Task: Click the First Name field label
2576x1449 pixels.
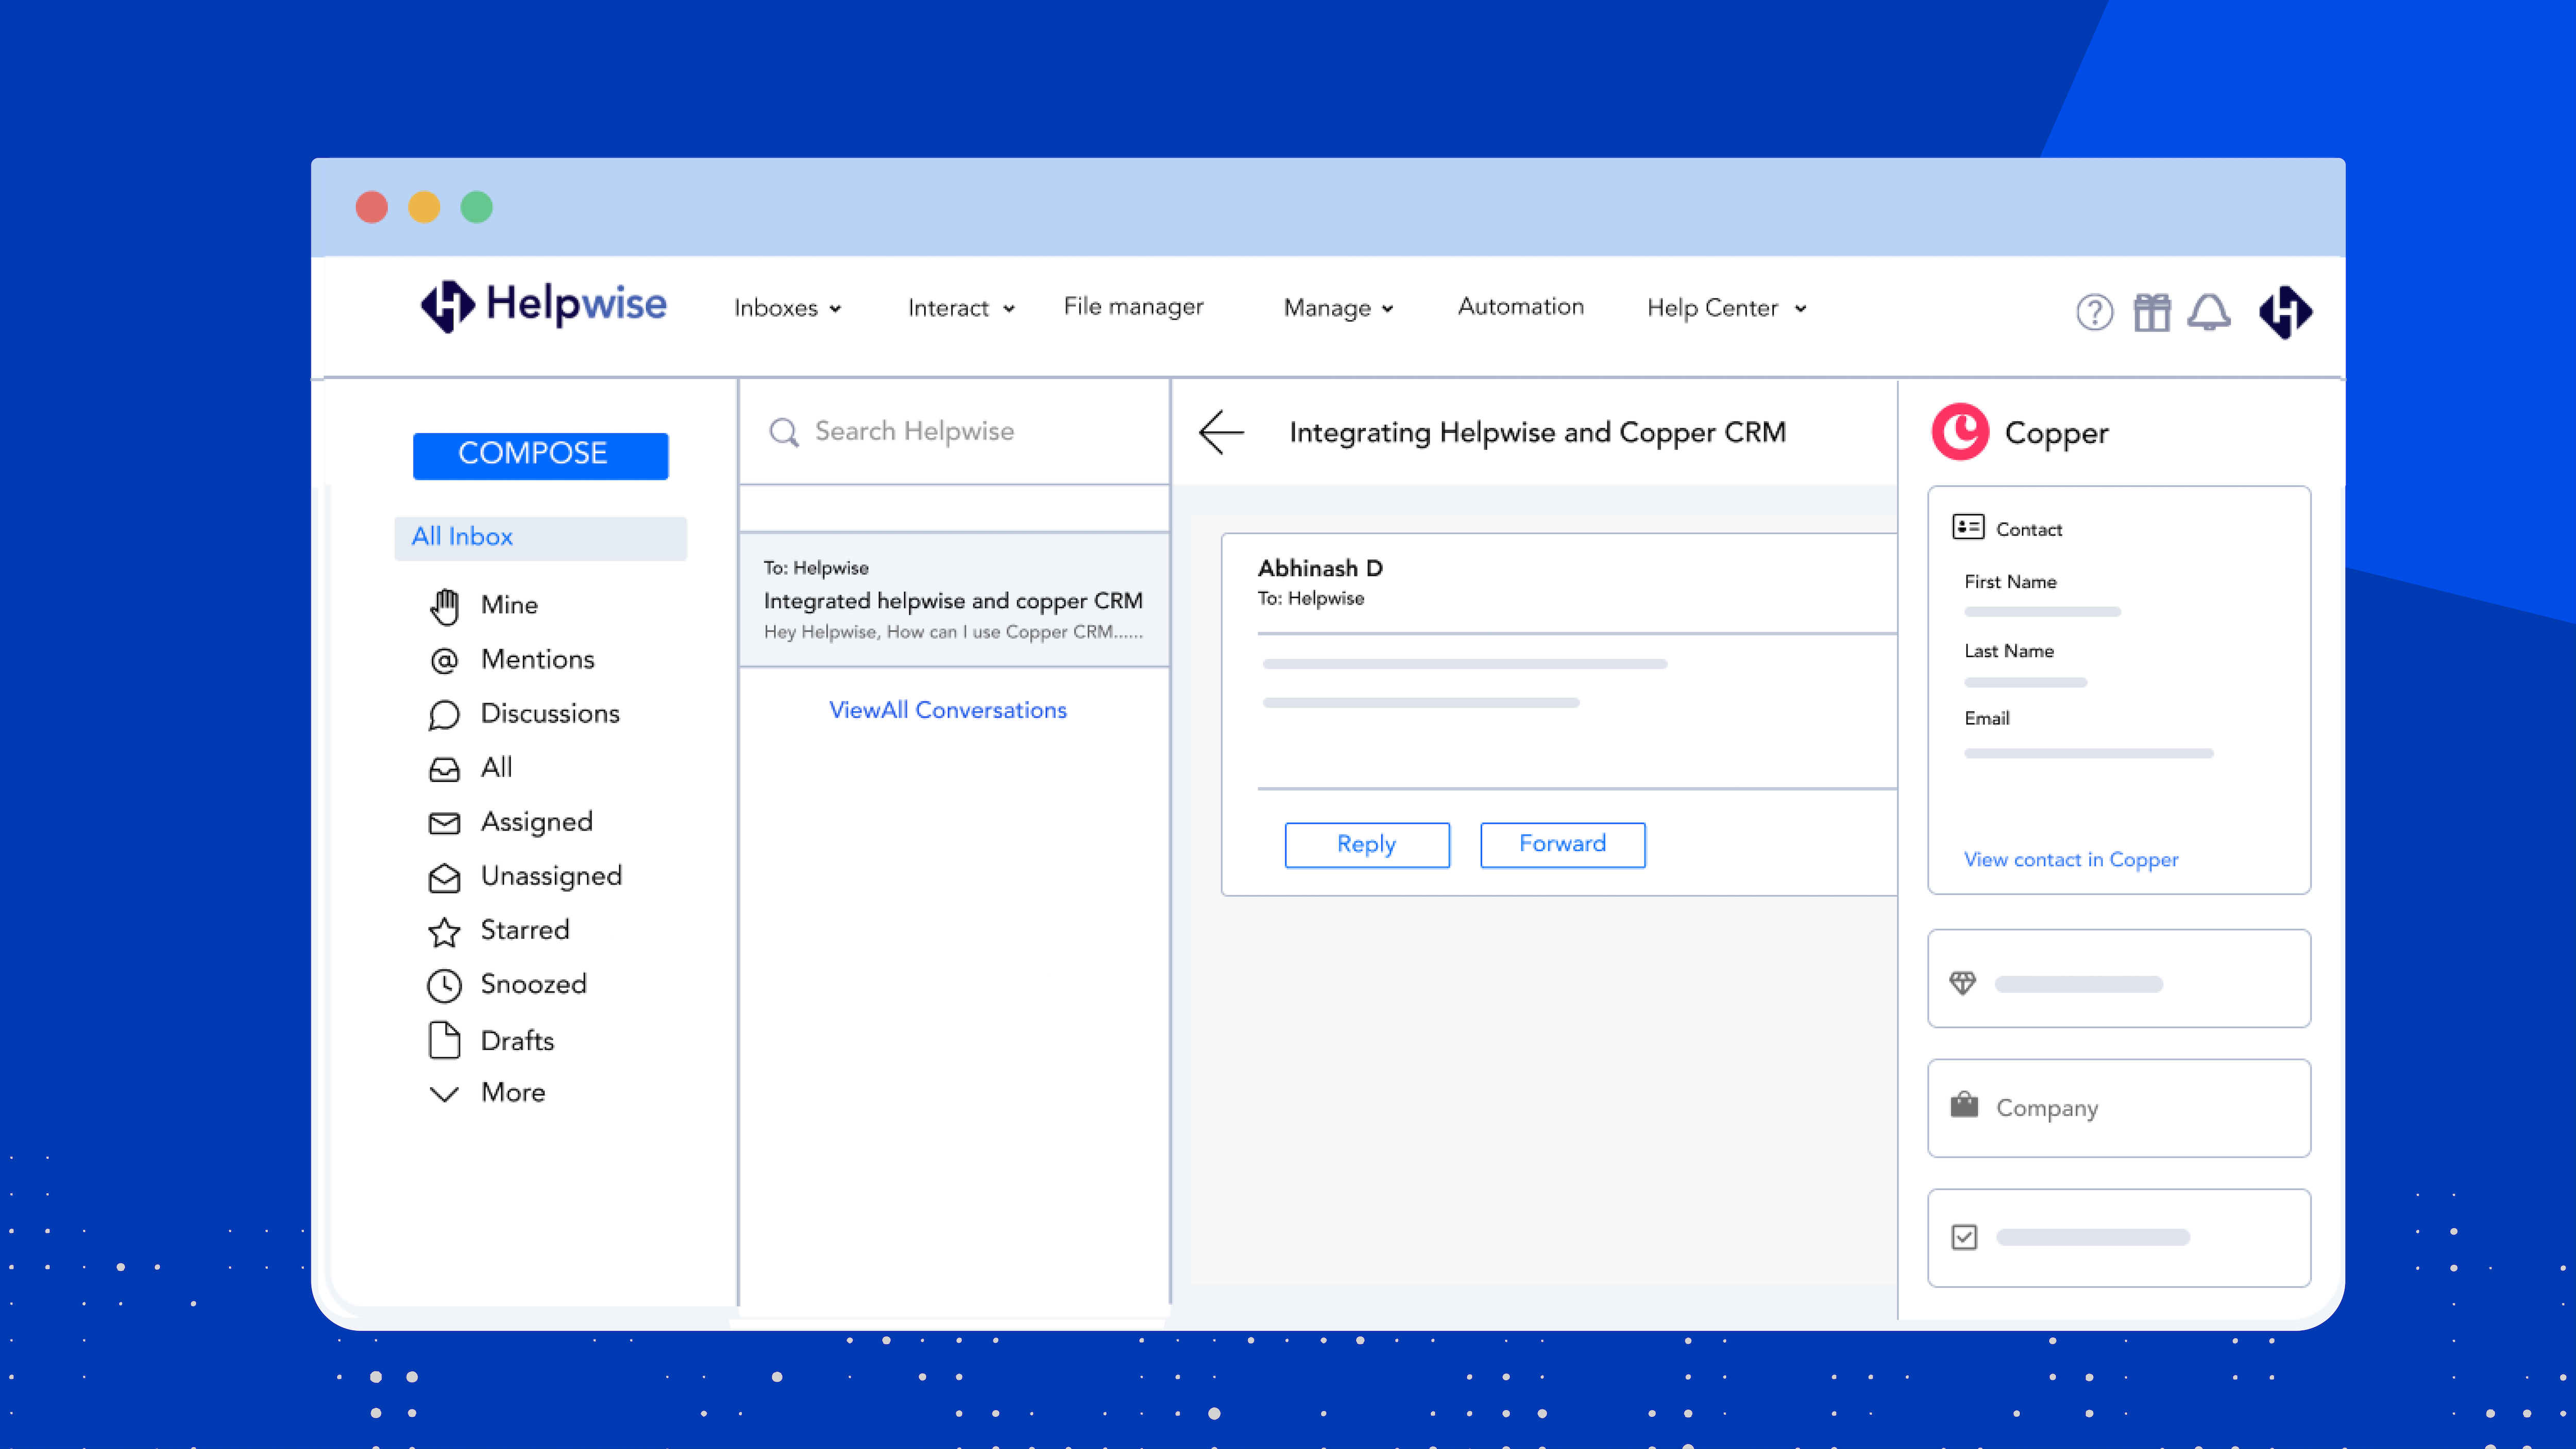Action: [2010, 582]
